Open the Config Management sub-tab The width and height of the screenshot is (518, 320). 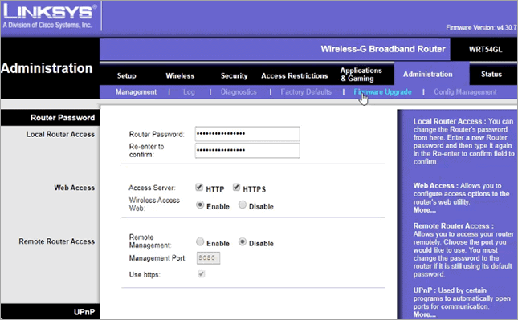coord(465,91)
